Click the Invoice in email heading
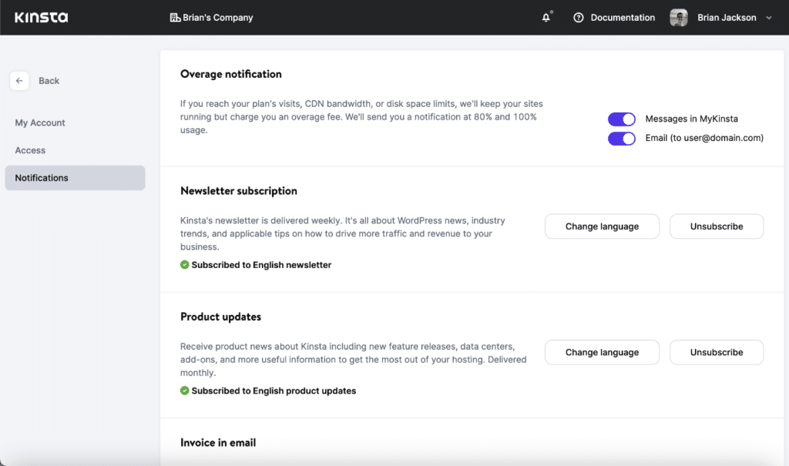Image resolution: width=789 pixels, height=466 pixels. coord(218,442)
